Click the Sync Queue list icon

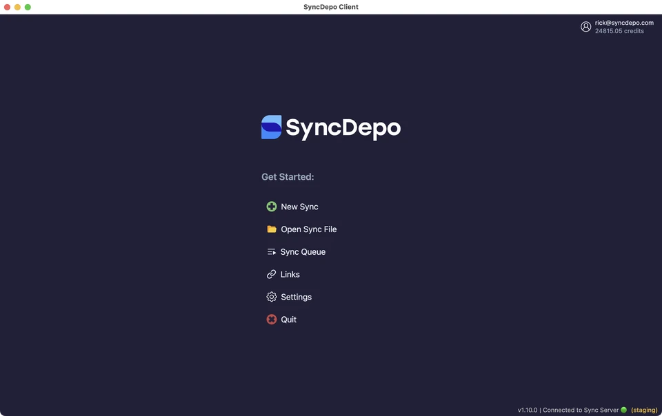coord(272,252)
